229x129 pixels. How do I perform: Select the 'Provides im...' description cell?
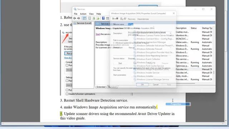[x=182, y=69]
